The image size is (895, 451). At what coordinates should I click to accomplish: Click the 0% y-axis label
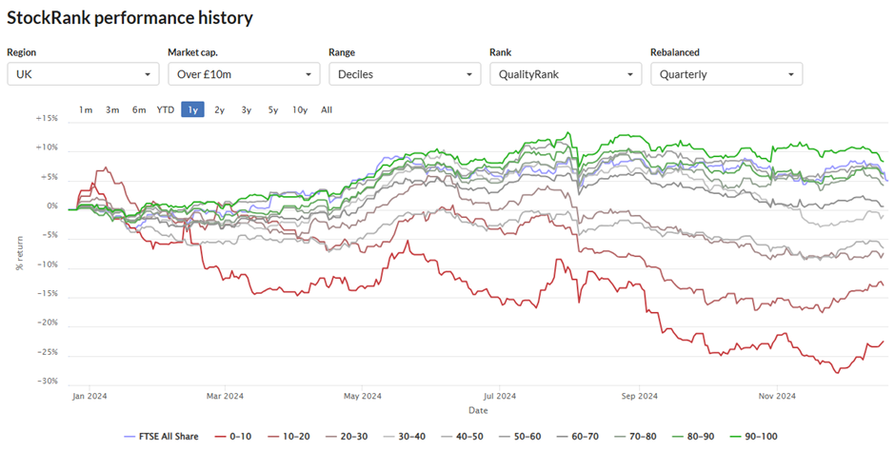(x=52, y=206)
